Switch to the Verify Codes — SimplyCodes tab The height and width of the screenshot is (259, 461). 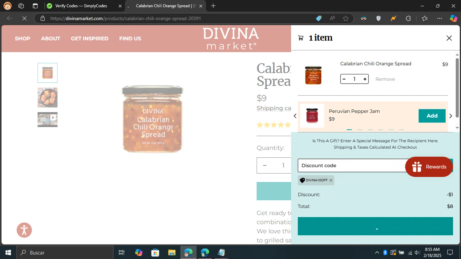[x=81, y=6]
